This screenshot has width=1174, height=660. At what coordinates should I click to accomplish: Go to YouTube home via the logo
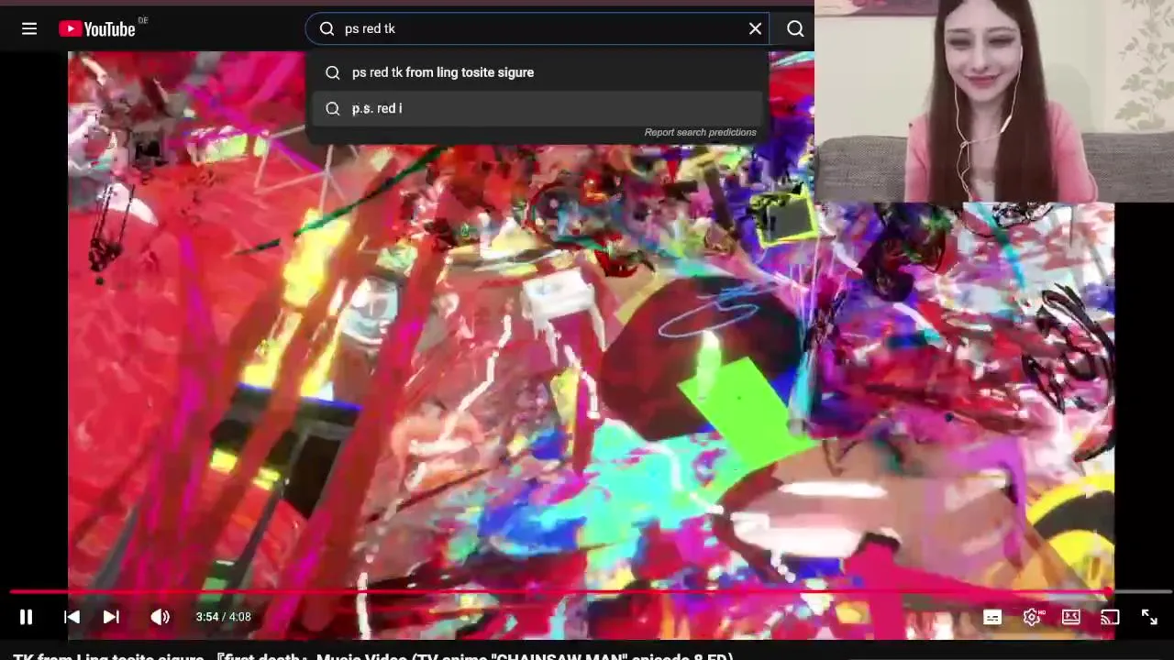pyautogui.click(x=97, y=29)
